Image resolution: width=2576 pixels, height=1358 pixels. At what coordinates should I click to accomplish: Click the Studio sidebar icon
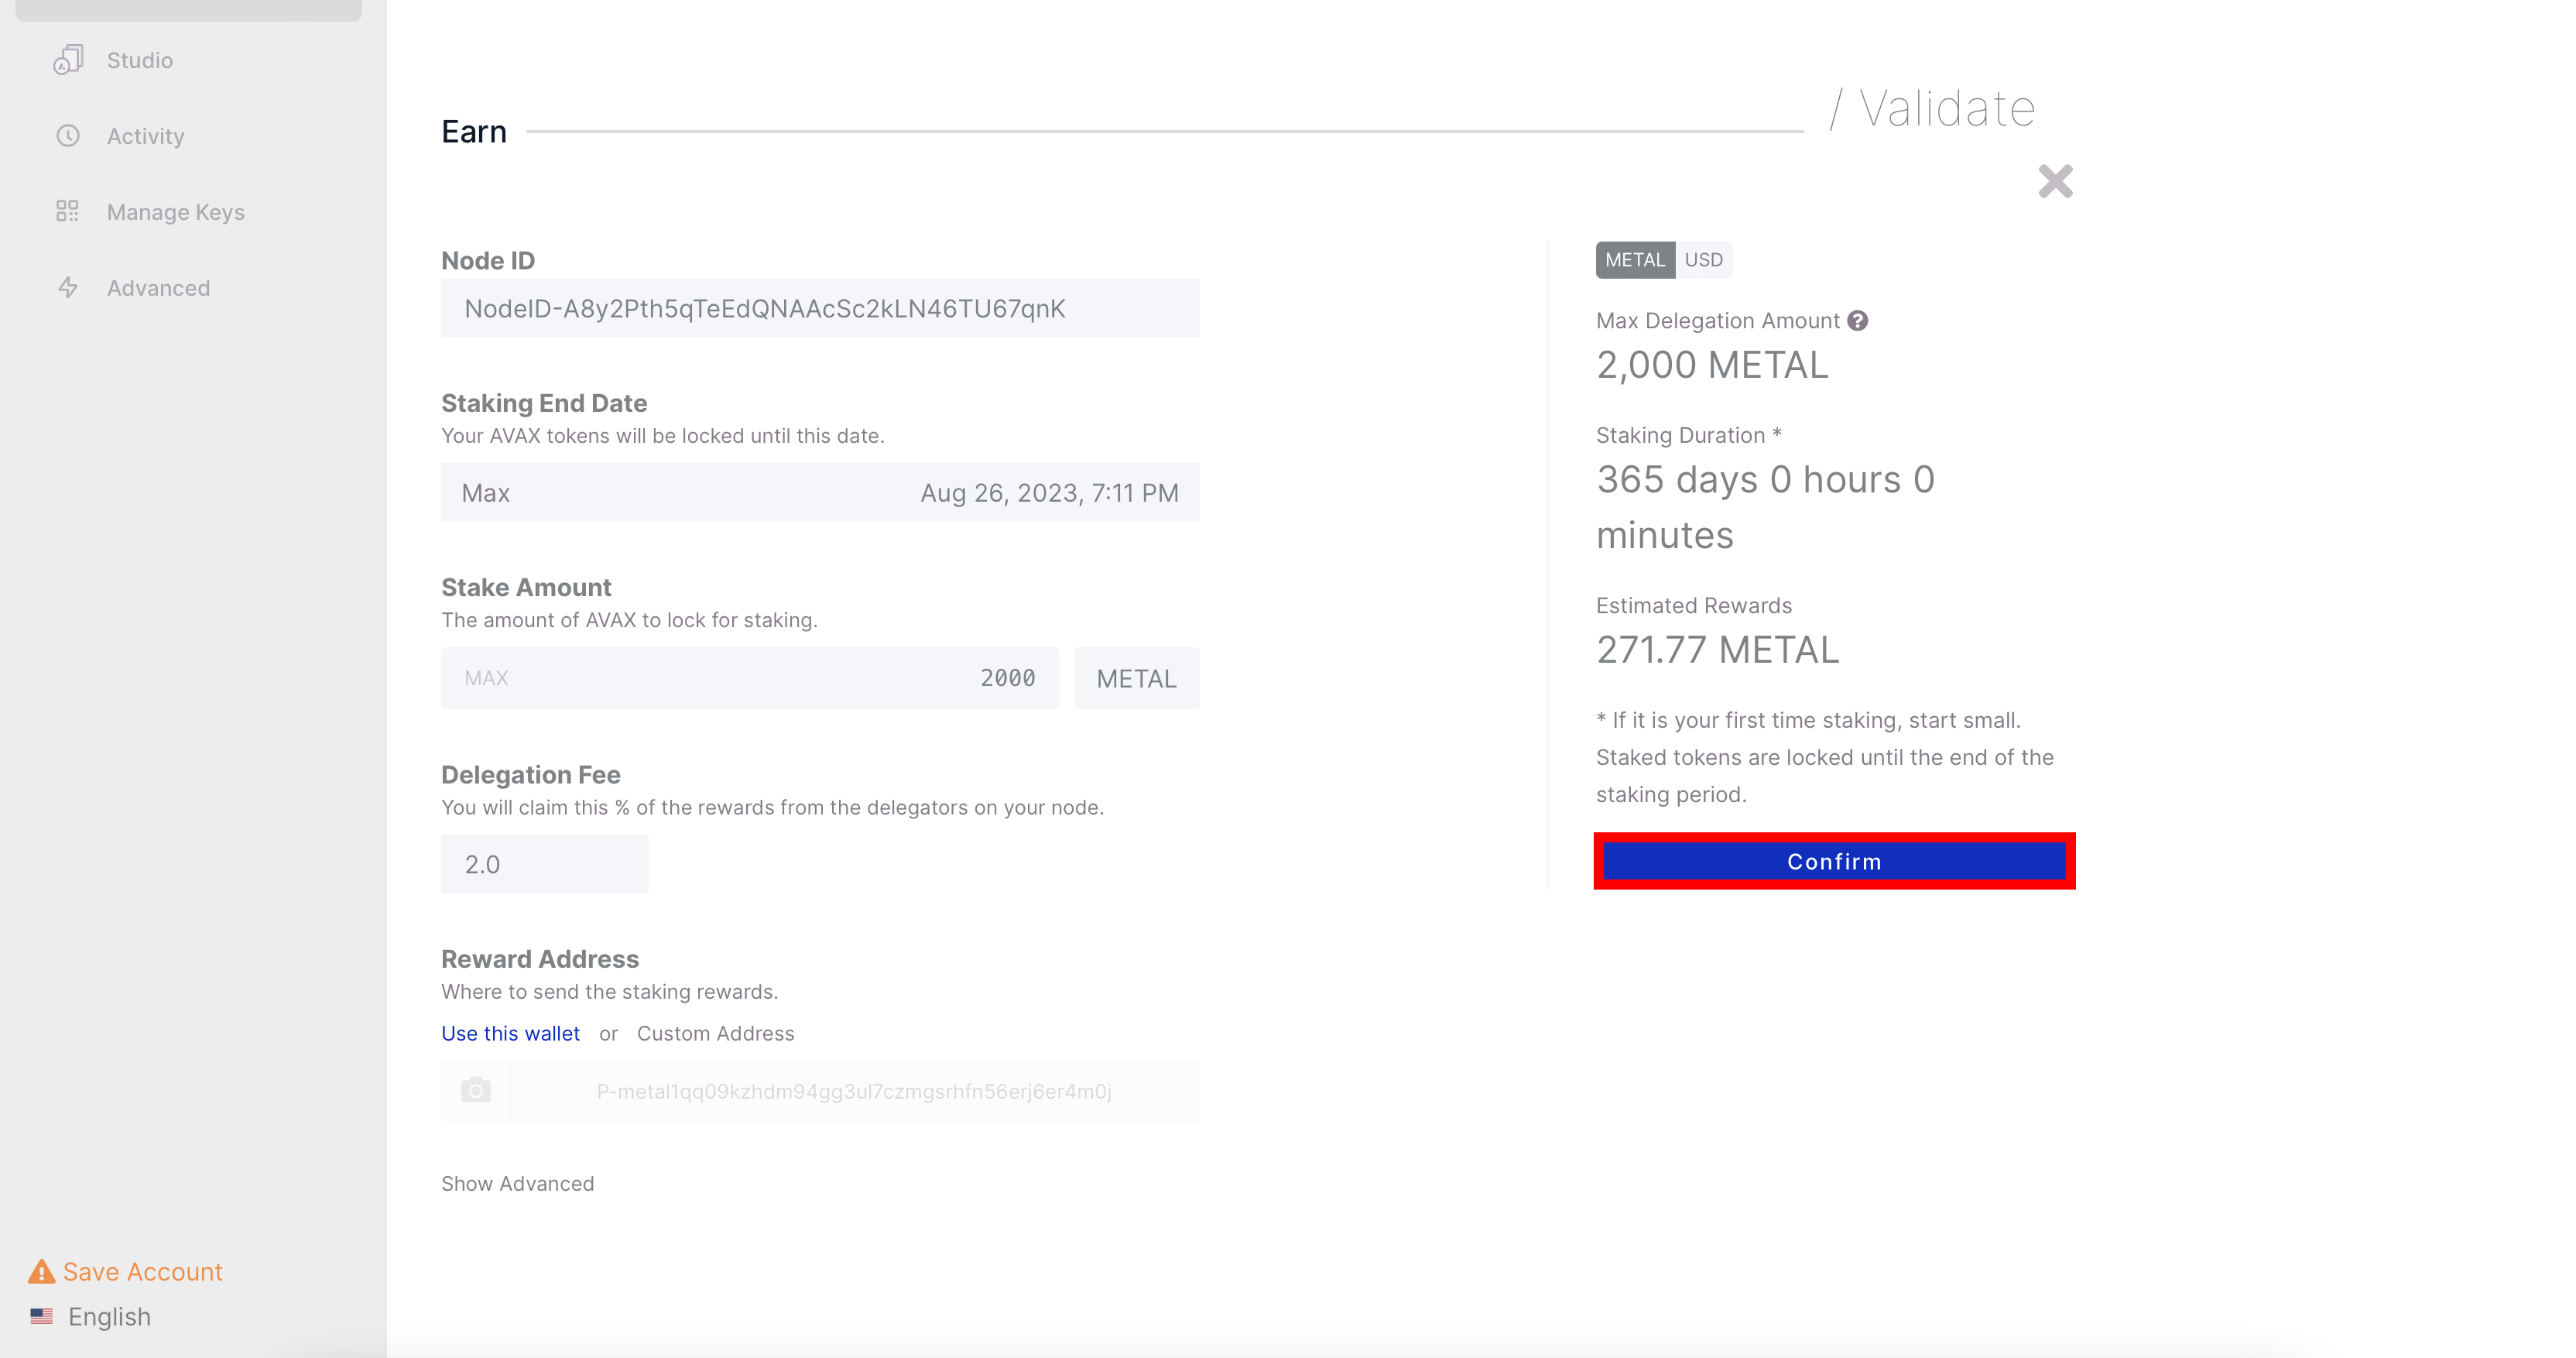(68, 60)
